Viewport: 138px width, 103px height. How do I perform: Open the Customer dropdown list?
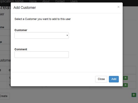[42, 35]
